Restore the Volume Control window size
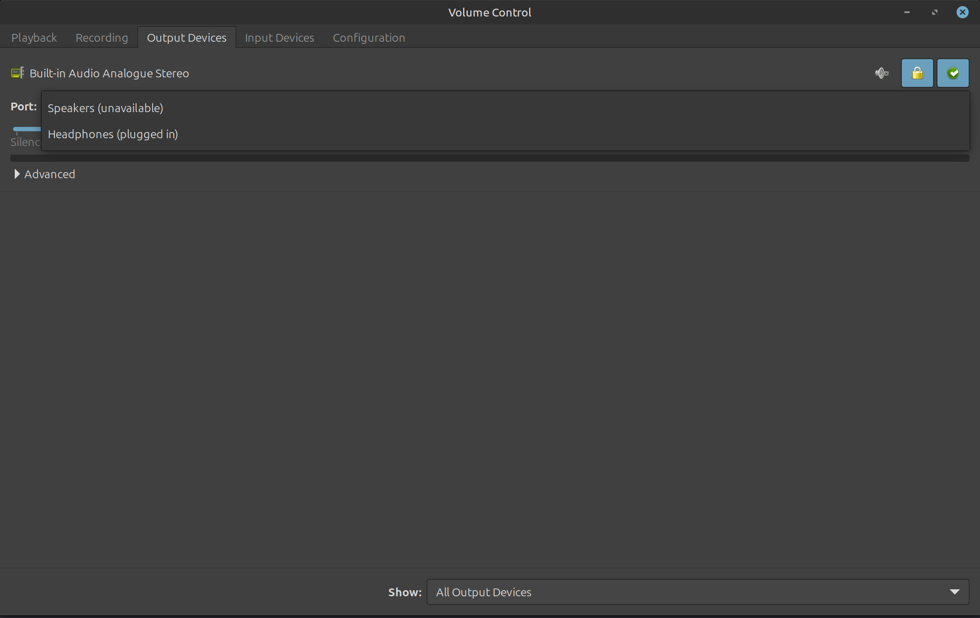Screen dimensions: 980x618 934,12
